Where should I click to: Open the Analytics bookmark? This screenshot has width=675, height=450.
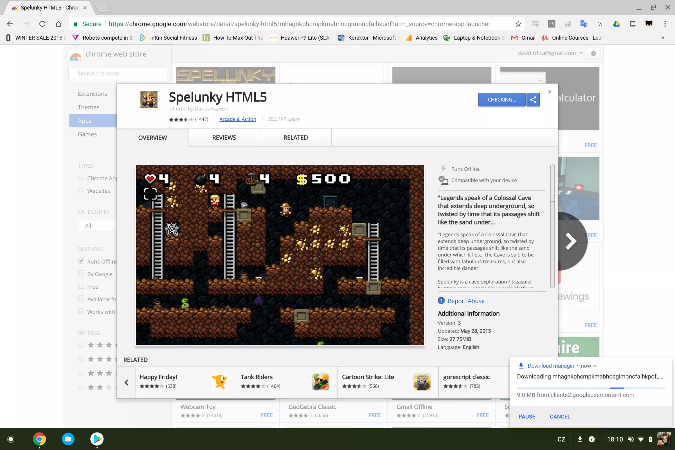tap(421, 38)
